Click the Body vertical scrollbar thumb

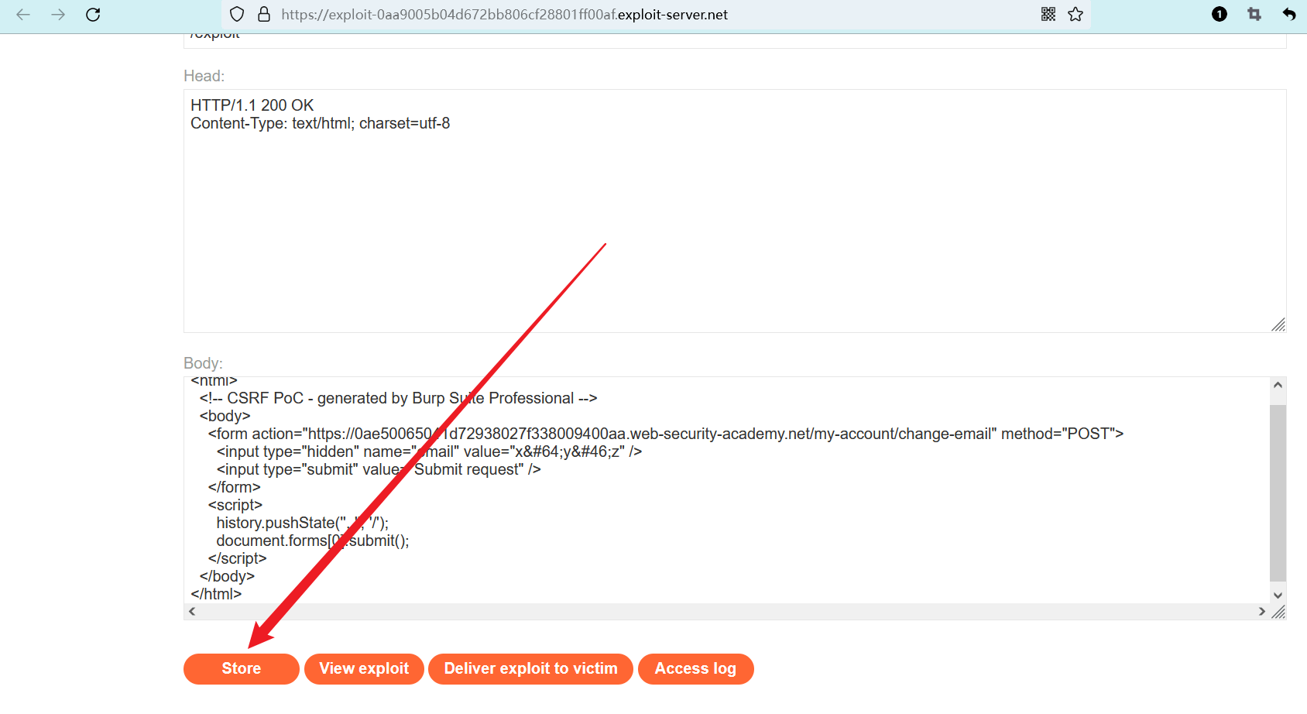pos(1278,492)
